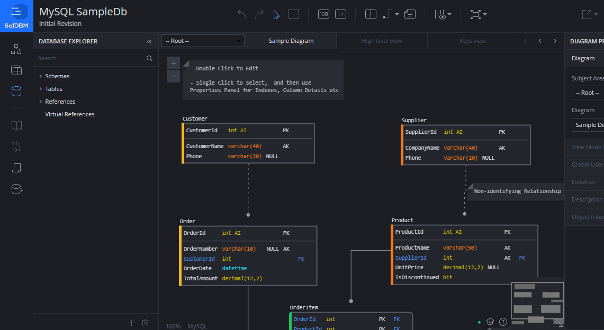Select the pointer arrow tool

(276, 15)
